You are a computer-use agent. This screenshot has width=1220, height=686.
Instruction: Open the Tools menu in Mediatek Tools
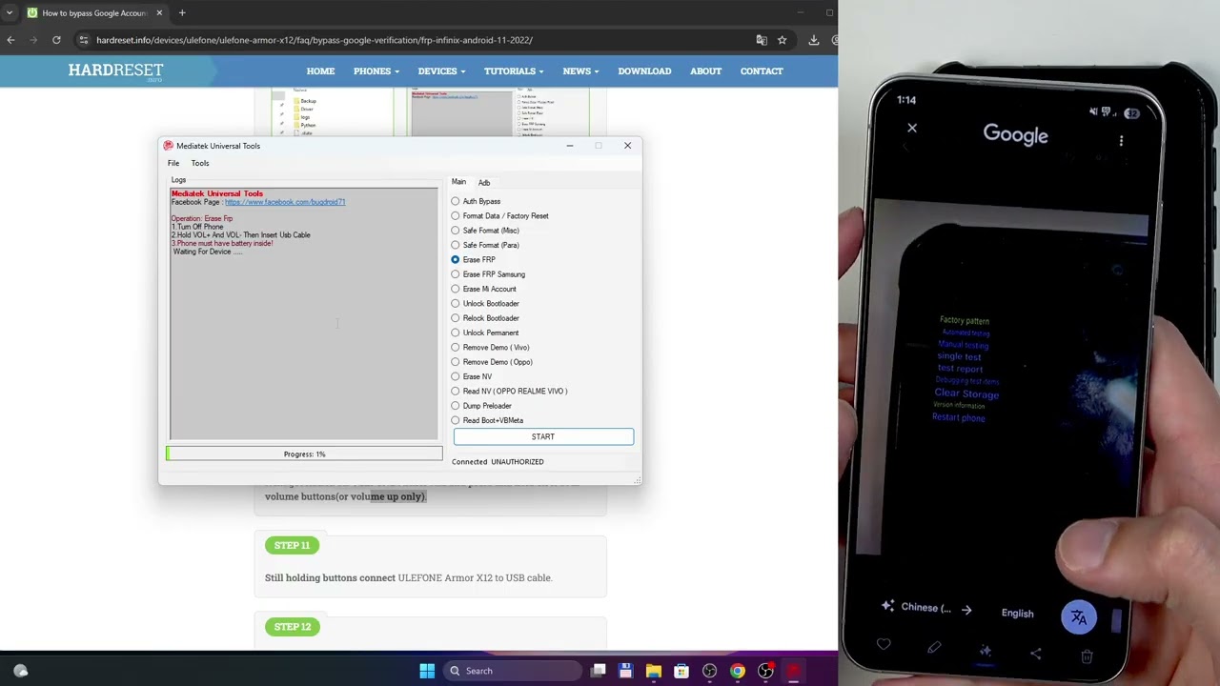click(200, 163)
